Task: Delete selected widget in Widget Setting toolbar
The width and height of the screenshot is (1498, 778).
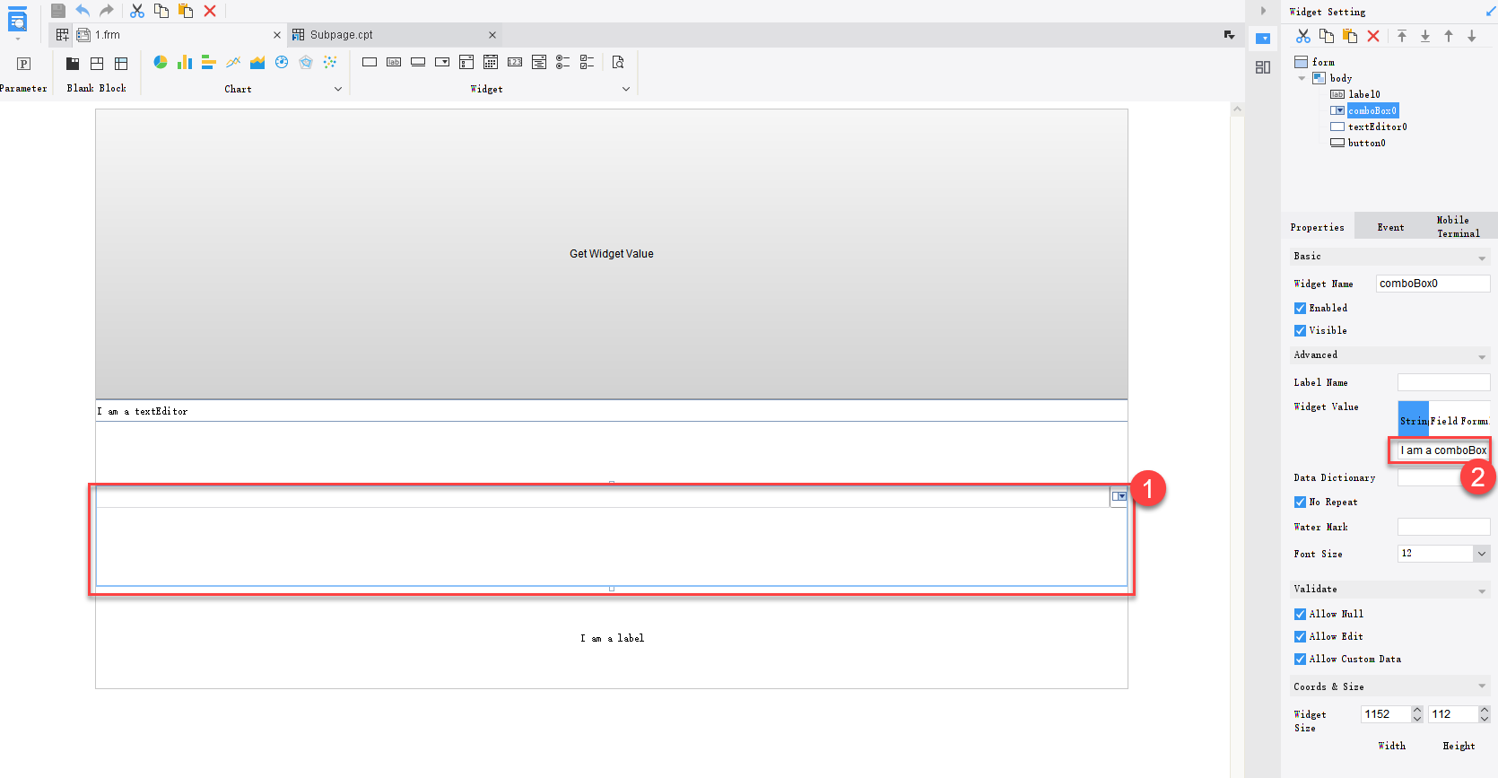Action: [x=1373, y=36]
